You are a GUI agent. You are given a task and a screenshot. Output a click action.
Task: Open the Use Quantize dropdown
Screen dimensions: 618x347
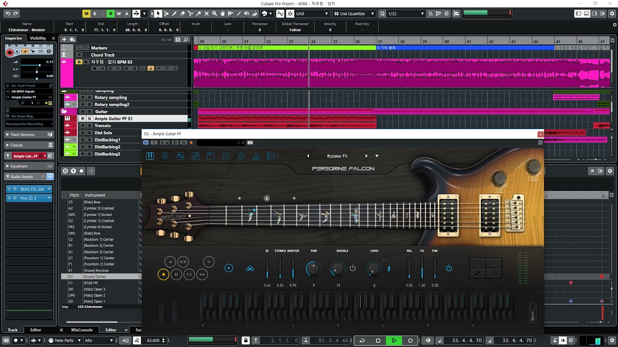point(355,13)
